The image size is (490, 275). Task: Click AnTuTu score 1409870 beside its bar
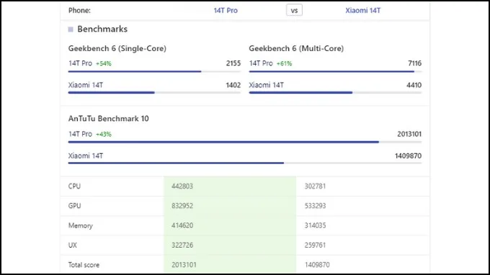pos(408,155)
